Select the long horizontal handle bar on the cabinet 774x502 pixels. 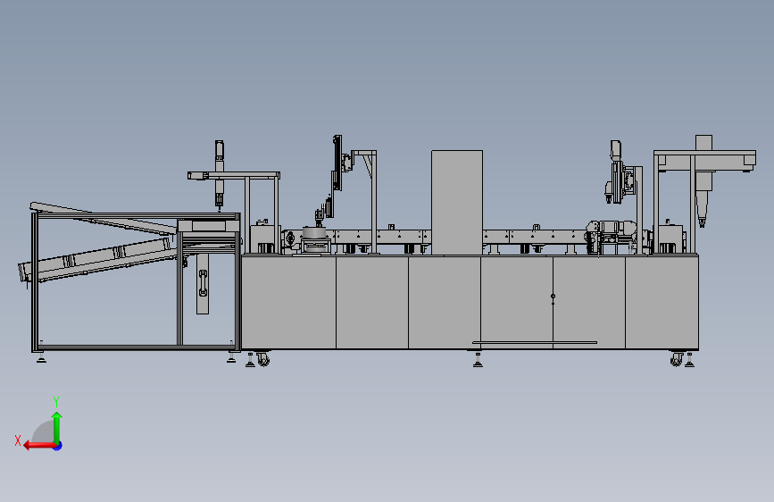[535, 342]
